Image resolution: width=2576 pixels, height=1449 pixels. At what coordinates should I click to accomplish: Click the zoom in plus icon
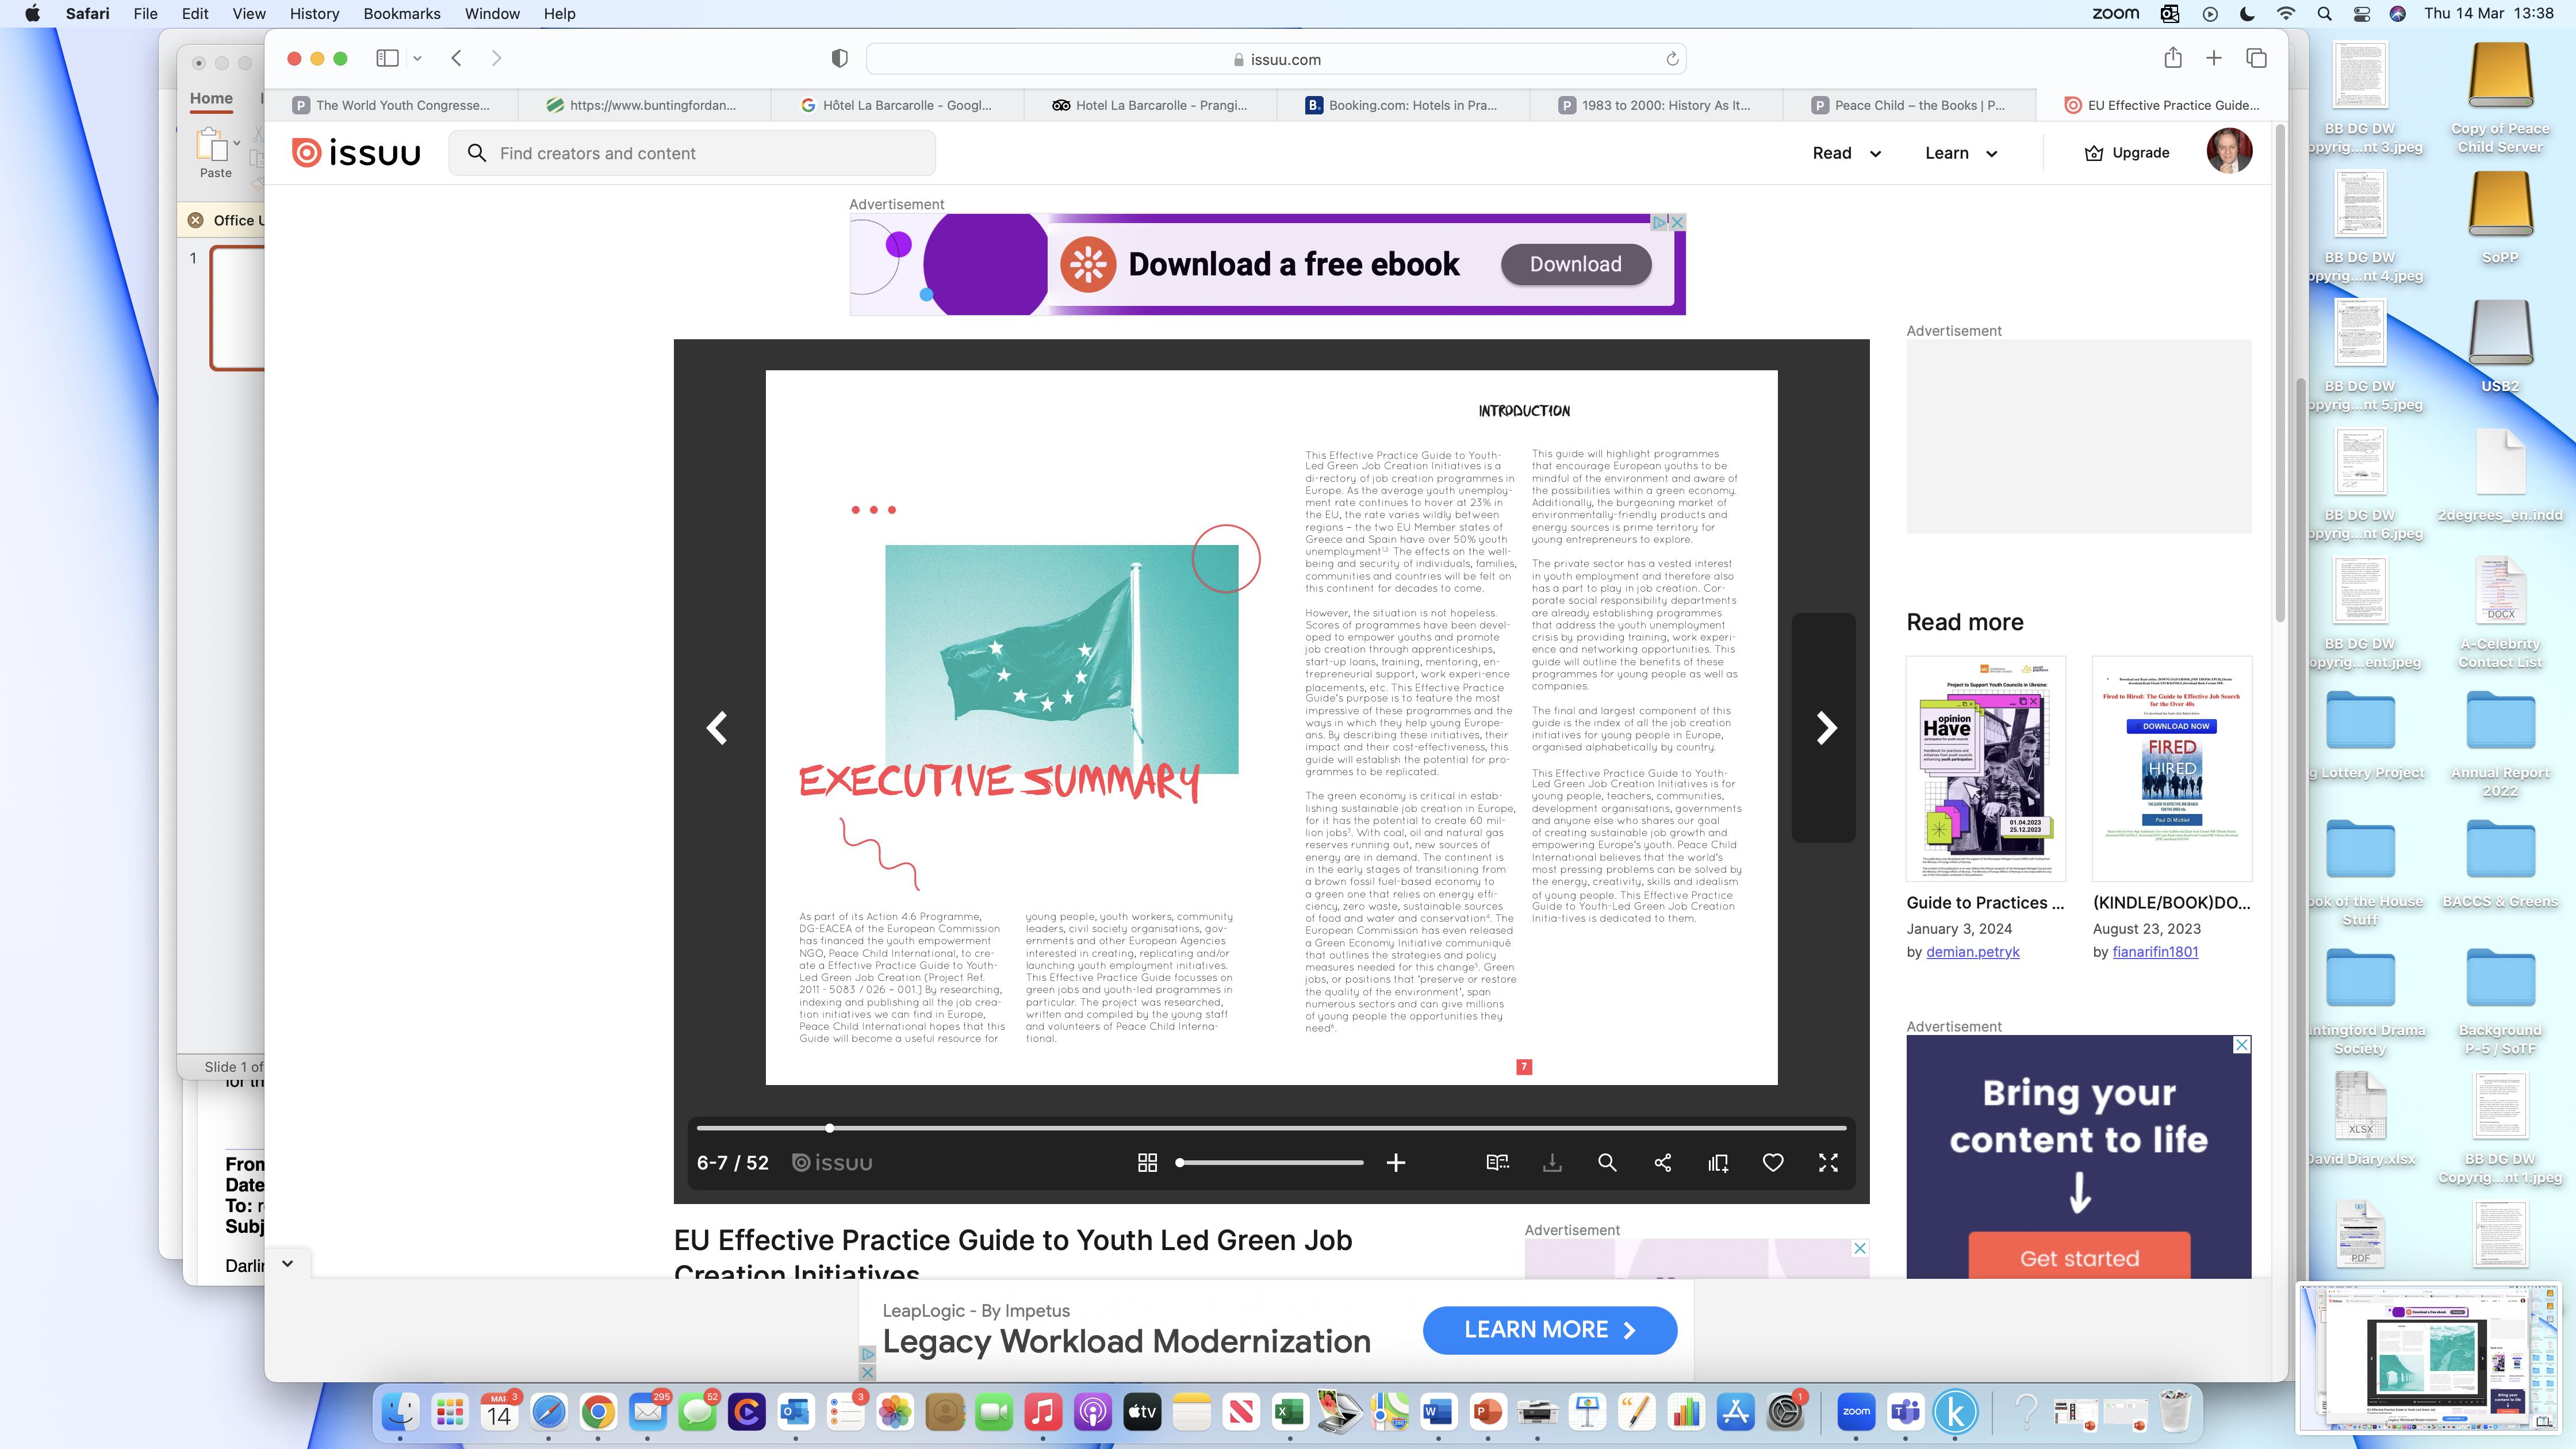1396,1162
